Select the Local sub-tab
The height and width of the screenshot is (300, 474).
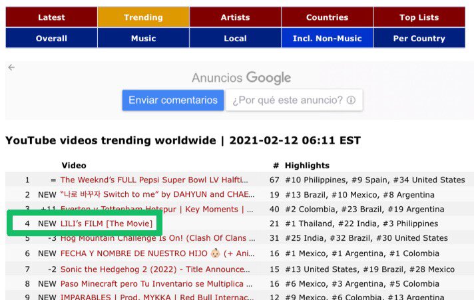coord(235,38)
